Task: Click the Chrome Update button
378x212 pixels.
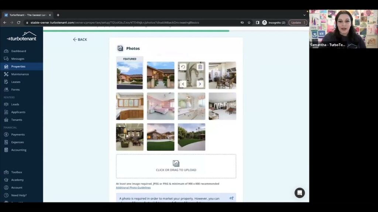Action: click(x=298, y=22)
